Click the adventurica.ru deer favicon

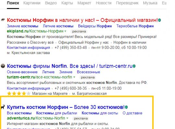pos(3,107)
